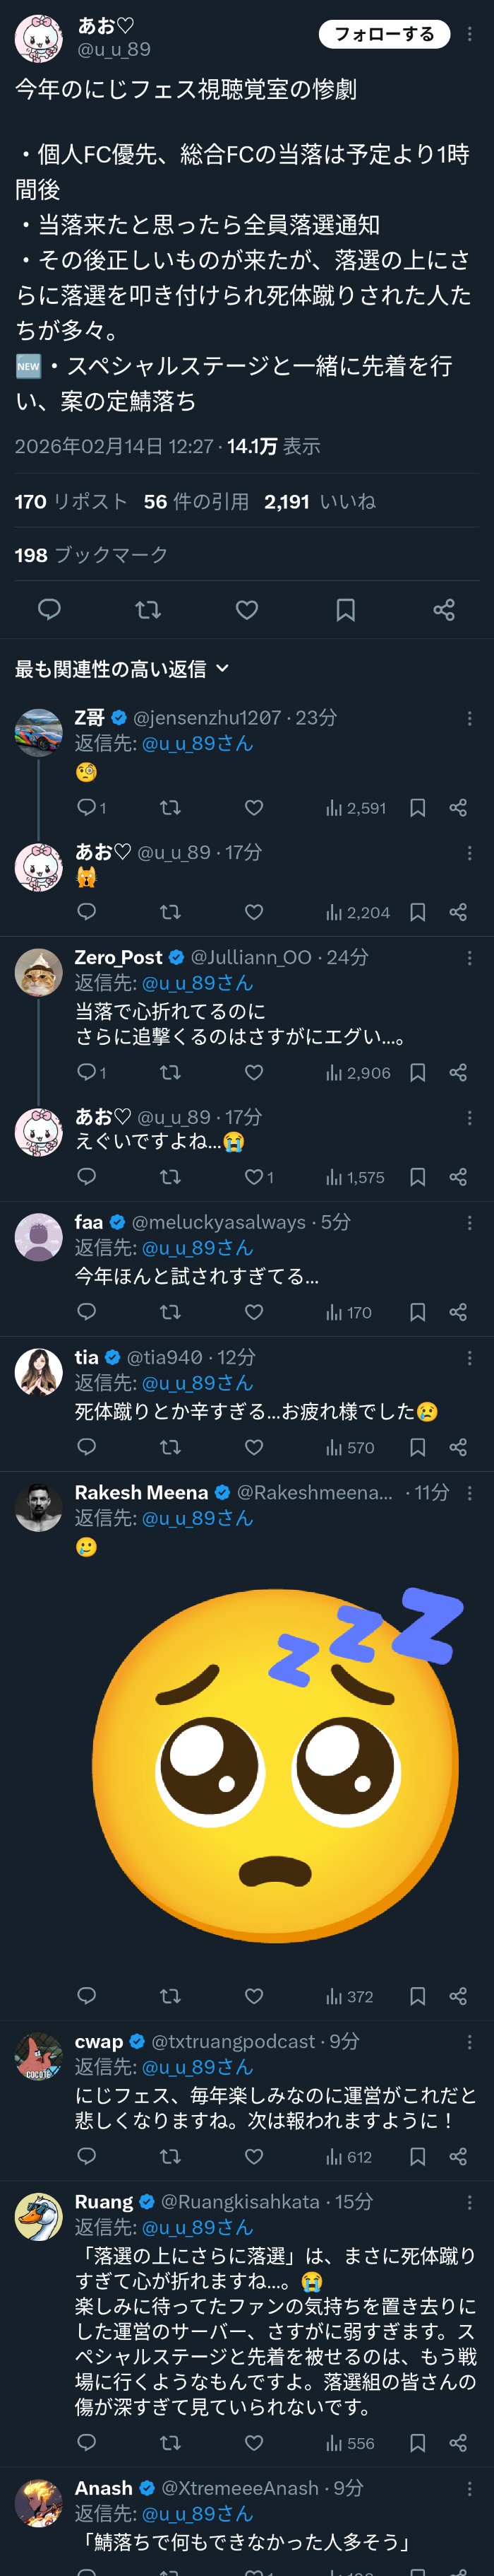Viewport: 494px width, 2576px height.
Task: Reply to the main post by あお♡
Action: (x=49, y=609)
